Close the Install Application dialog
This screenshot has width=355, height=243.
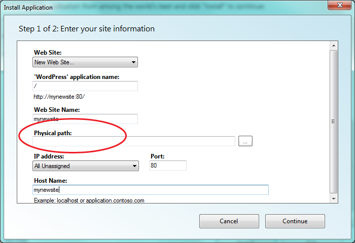pyautogui.click(x=339, y=5)
